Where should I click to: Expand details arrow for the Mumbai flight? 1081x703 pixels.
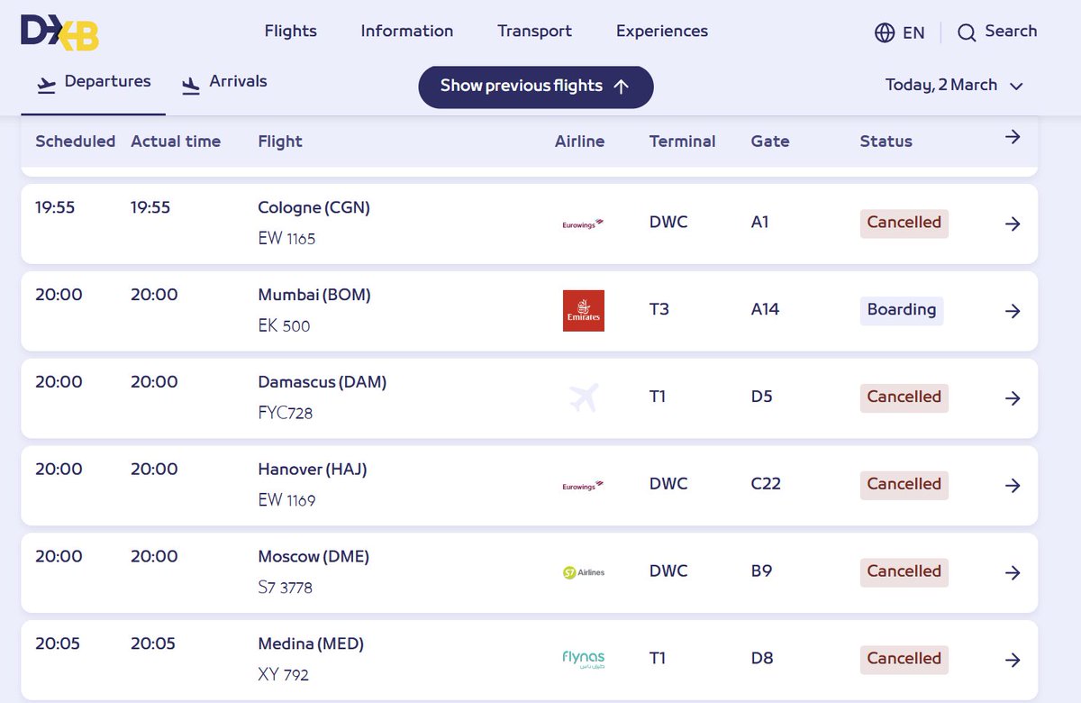click(1013, 310)
